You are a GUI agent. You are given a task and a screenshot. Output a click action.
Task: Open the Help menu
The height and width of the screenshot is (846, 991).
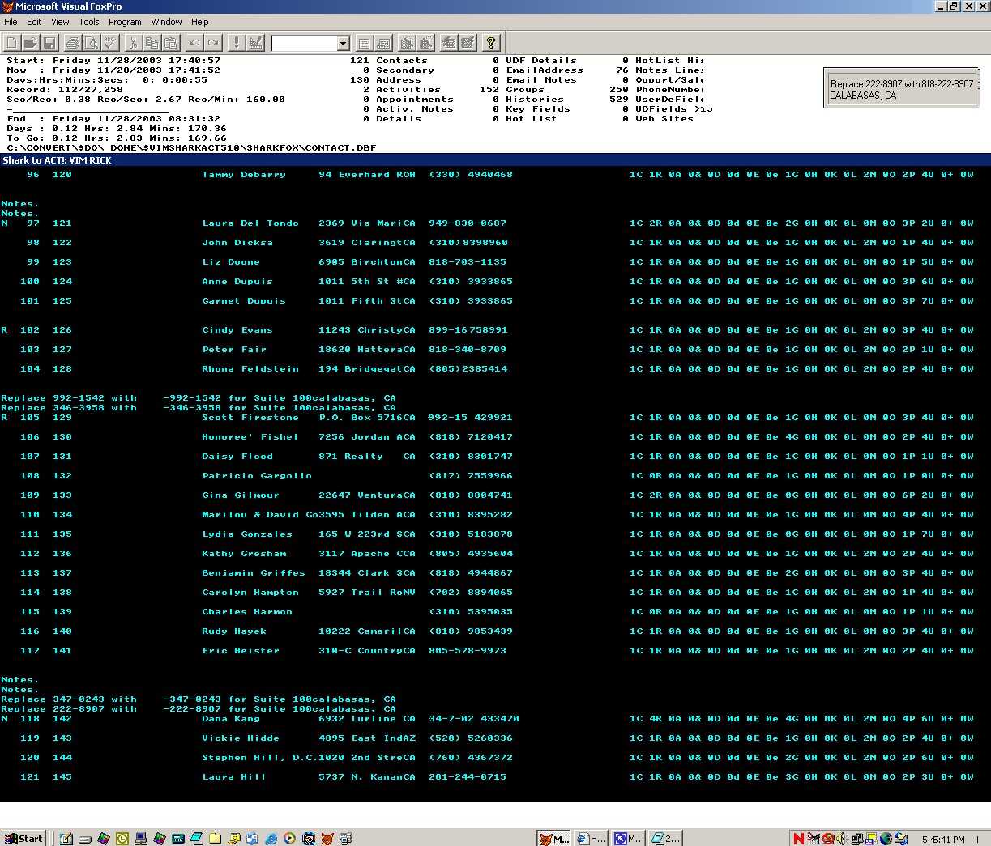point(200,22)
